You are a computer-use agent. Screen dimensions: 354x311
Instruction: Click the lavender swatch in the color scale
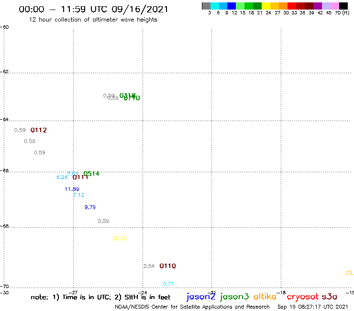326,6
